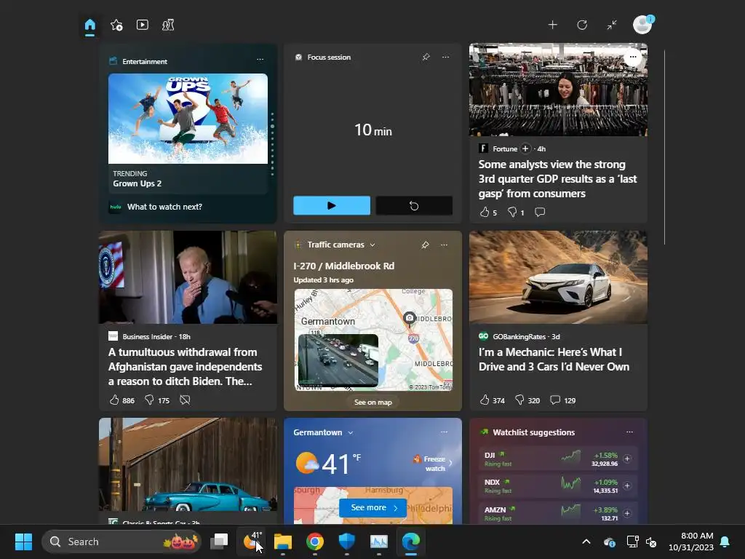Add widgets with the plus icon
This screenshot has width=745, height=559.
tap(553, 25)
